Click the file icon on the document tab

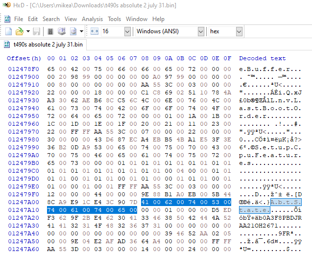click(x=7, y=45)
